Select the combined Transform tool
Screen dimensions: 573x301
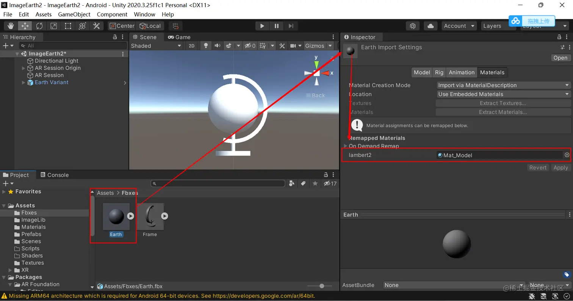[x=82, y=26]
